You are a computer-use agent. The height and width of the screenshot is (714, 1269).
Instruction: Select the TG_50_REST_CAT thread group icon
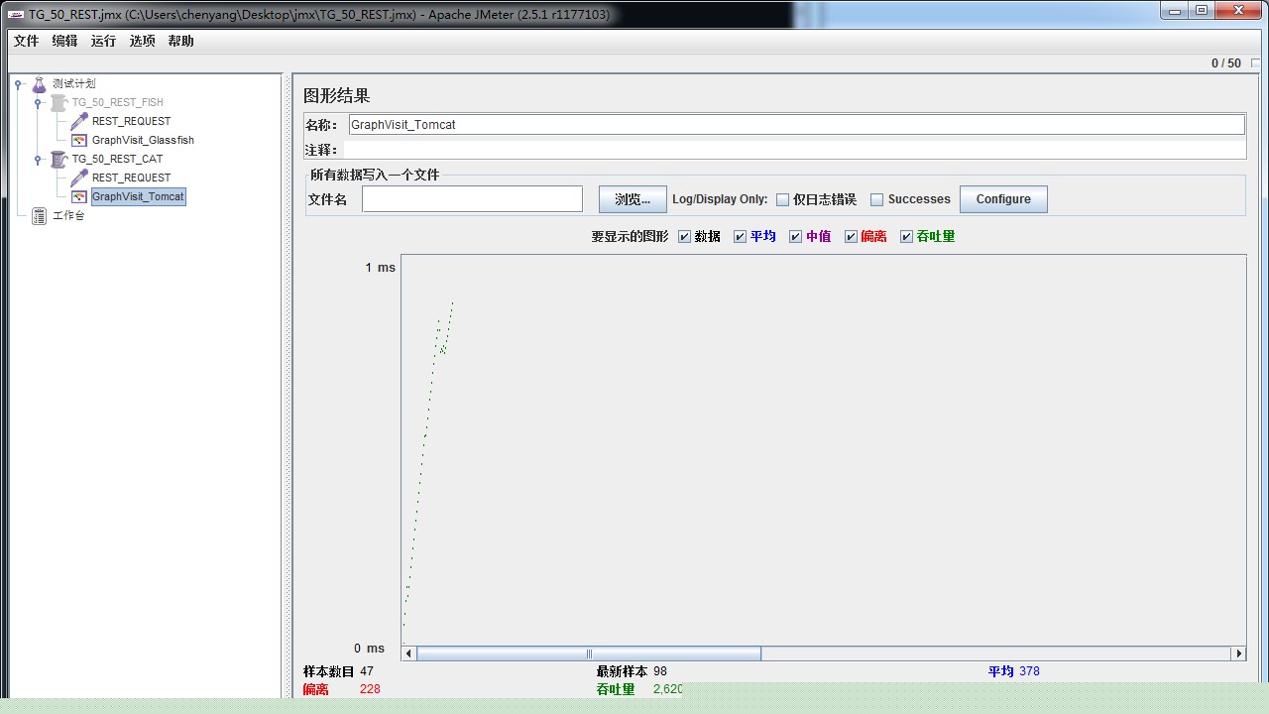click(x=58, y=158)
